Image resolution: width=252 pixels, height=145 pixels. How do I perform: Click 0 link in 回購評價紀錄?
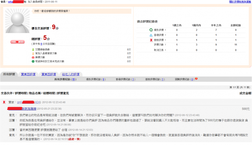point(192,79)
